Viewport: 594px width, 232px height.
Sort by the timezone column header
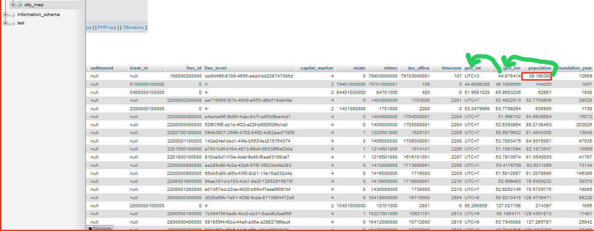point(451,68)
